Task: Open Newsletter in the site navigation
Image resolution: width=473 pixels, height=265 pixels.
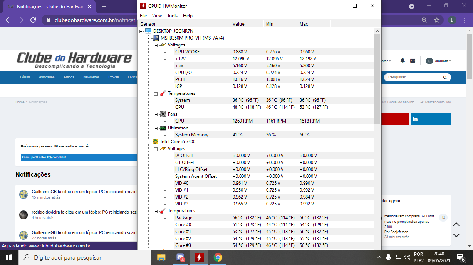Action: (91, 77)
